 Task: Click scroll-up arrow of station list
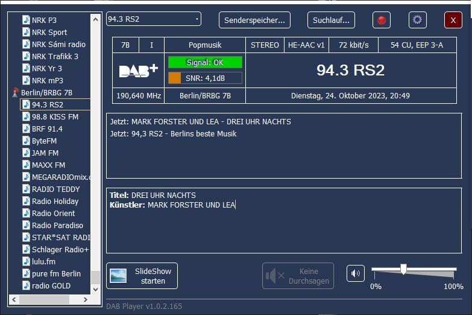[x=95, y=19]
